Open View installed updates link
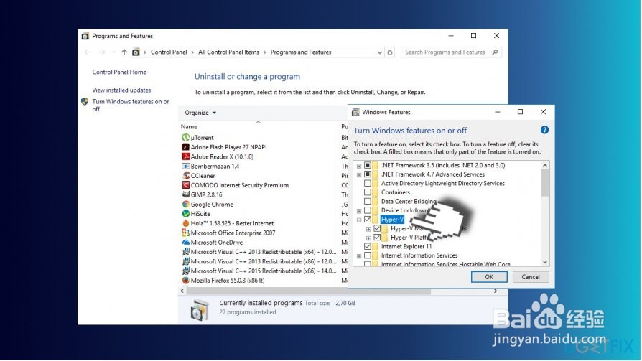 121,90
